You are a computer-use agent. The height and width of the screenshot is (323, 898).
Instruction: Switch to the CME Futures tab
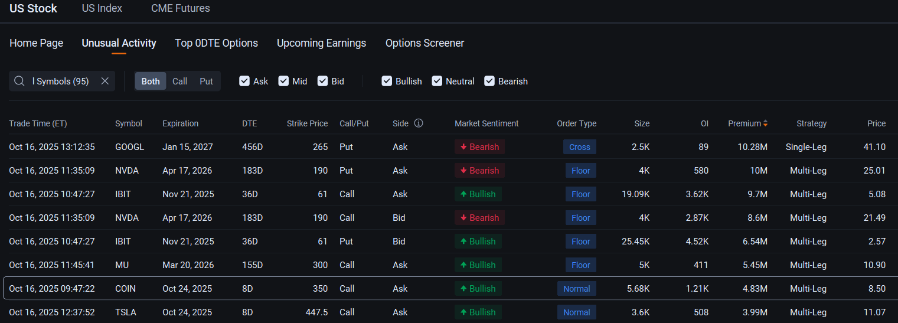click(x=181, y=8)
